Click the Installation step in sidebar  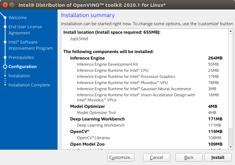click(x=19, y=76)
